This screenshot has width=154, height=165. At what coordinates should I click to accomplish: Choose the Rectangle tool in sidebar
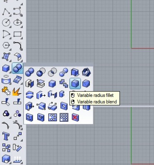click(17, 34)
